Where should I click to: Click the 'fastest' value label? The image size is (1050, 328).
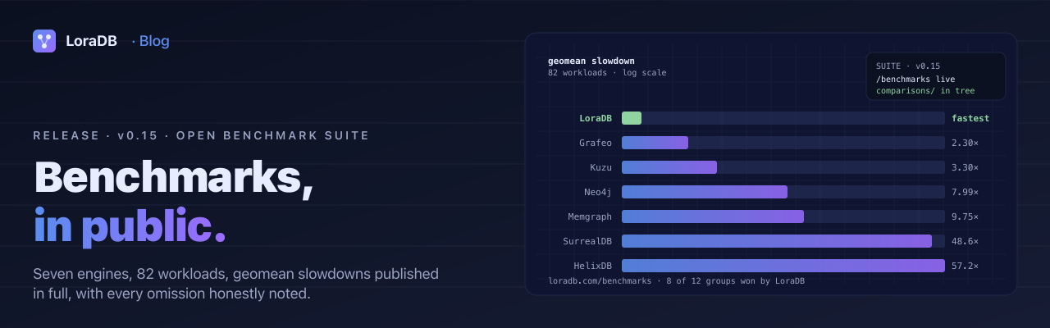coord(970,118)
